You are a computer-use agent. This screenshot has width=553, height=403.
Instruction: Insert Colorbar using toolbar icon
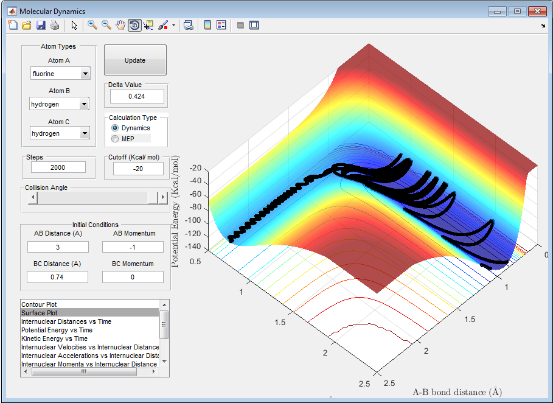[207, 25]
